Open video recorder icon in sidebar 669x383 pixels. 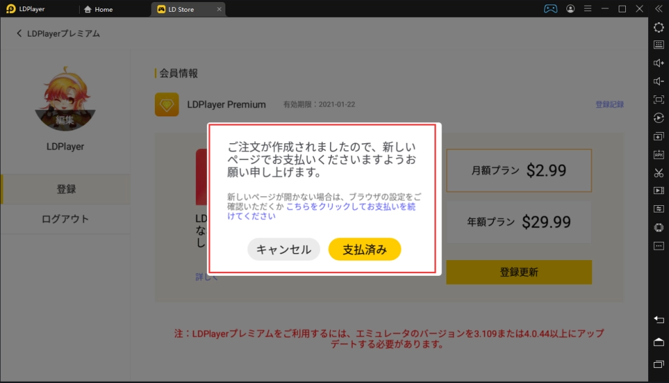[659, 190]
